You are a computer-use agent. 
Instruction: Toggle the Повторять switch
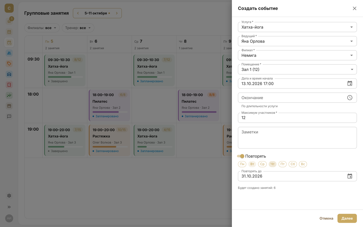[241, 156]
